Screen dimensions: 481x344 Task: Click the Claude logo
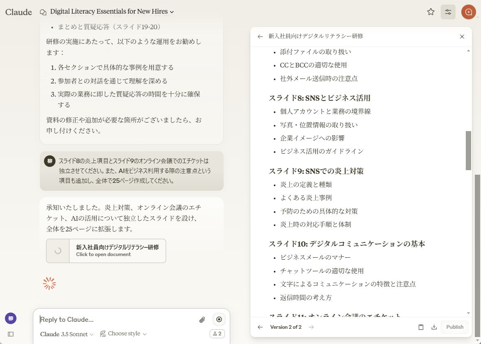tap(19, 12)
